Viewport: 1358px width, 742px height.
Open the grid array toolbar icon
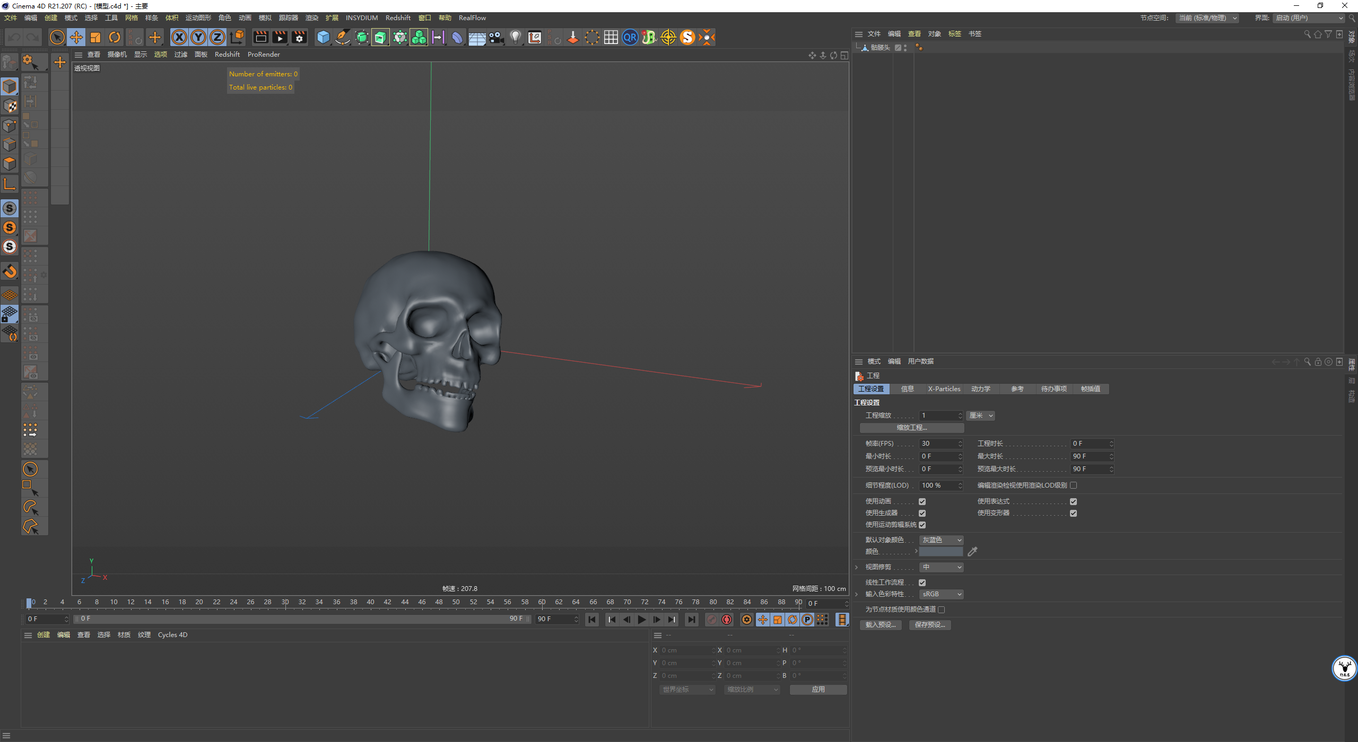click(611, 37)
